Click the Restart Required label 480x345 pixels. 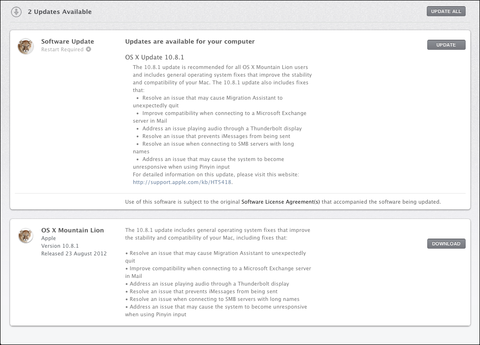click(x=62, y=49)
